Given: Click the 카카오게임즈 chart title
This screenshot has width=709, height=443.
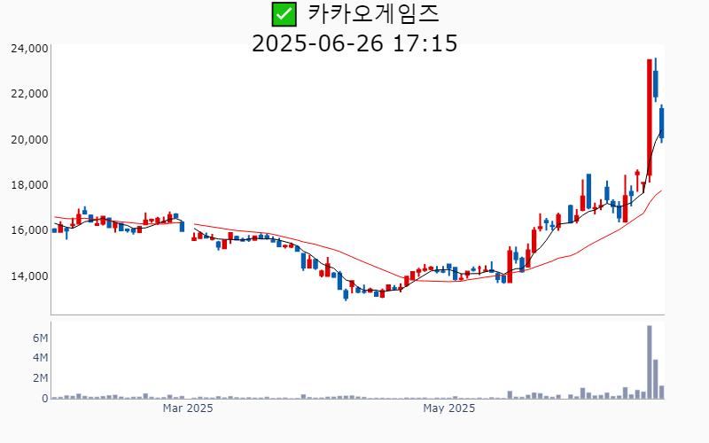Looking at the screenshot, I should [373, 13].
